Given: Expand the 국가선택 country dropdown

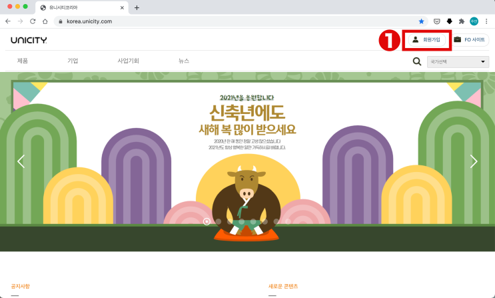Looking at the screenshot, I should click(x=458, y=61).
